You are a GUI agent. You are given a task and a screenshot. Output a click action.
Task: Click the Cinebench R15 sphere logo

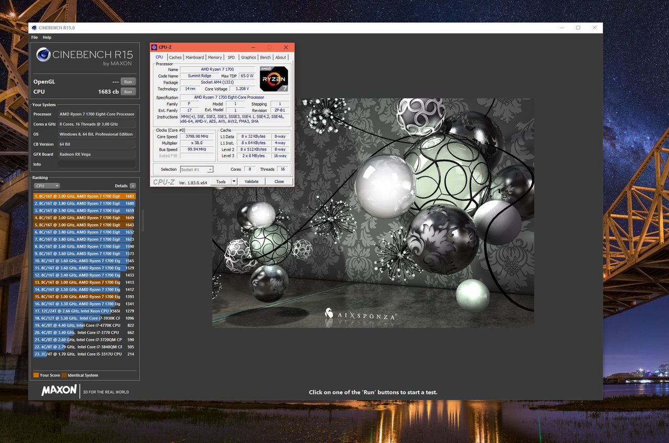coord(43,55)
